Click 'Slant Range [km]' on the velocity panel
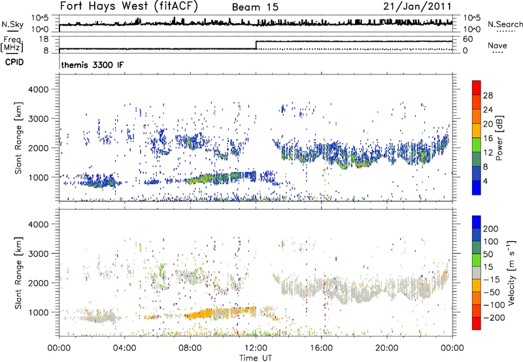The image size is (523, 362). click(18, 272)
